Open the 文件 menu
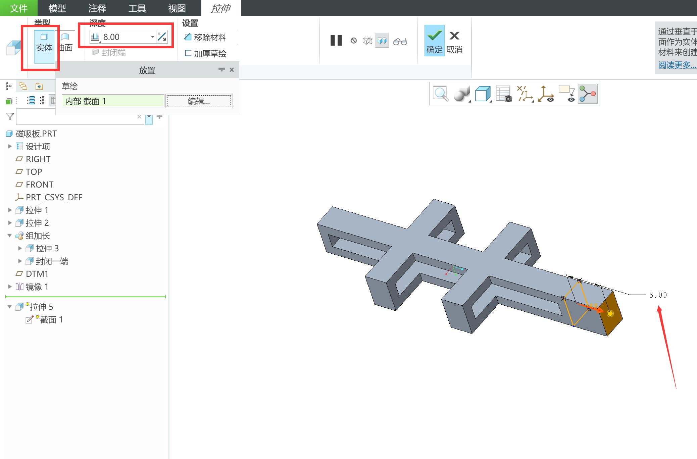This screenshot has width=697, height=459. pyautogui.click(x=19, y=8)
